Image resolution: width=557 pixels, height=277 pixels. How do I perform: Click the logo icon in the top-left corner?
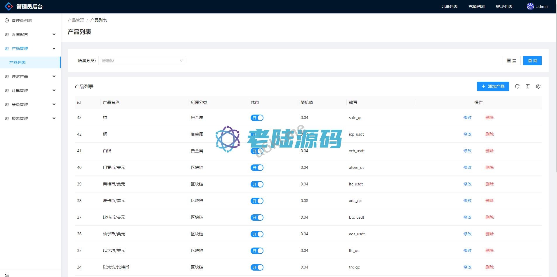pyautogui.click(x=9, y=6)
